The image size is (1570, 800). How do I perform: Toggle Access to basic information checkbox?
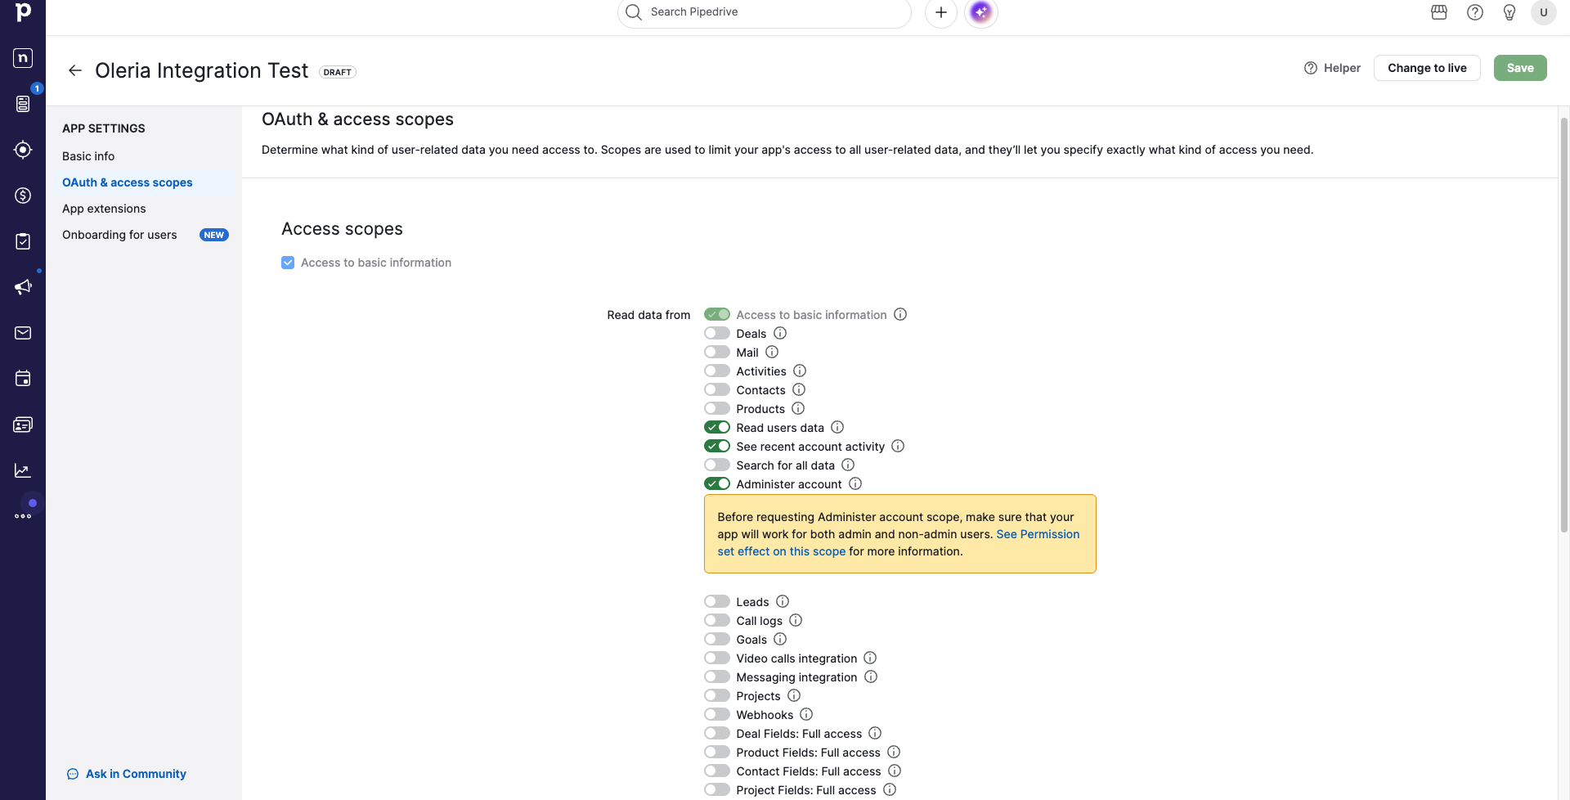pyautogui.click(x=288, y=263)
